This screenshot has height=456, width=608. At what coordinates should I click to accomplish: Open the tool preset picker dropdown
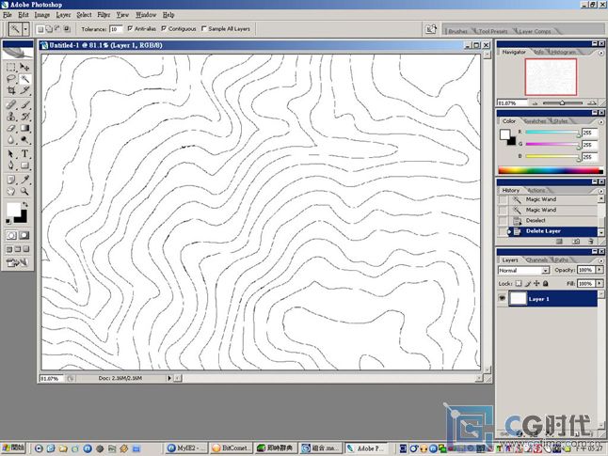click(x=25, y=28)
